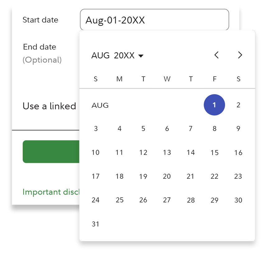Click the Start date input field
267x254 pixels.
pos(154,20)
